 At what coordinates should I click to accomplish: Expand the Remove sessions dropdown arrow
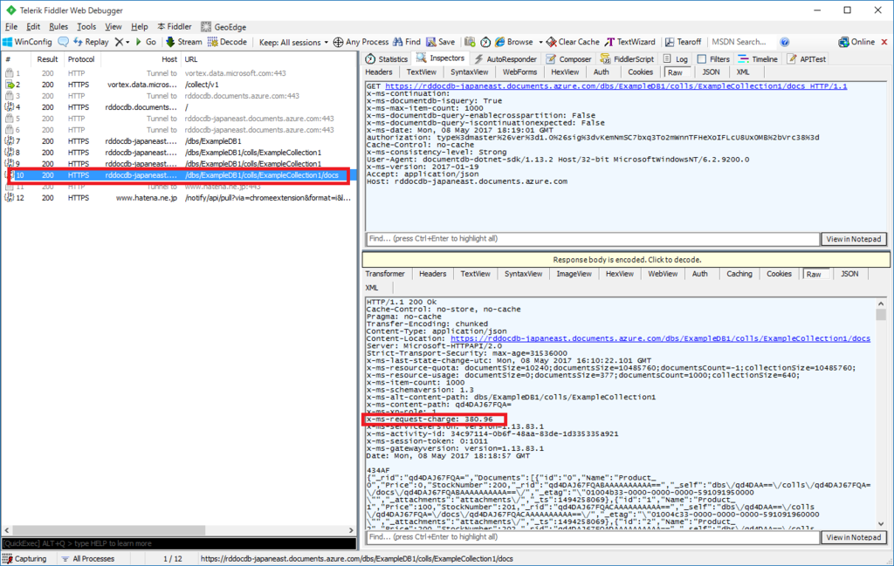pos(127,42)
